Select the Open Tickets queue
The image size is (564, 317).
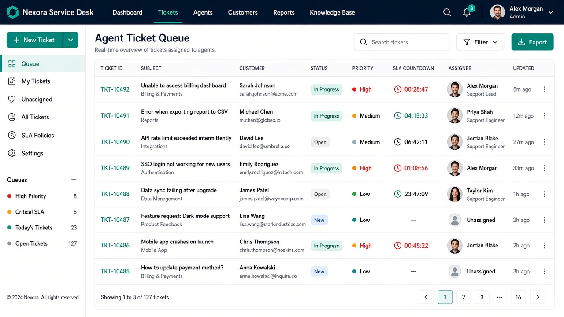pos(43,243)
